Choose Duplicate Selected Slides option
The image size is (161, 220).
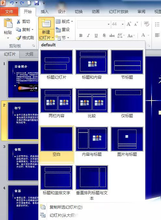click(x=66, y=207)
